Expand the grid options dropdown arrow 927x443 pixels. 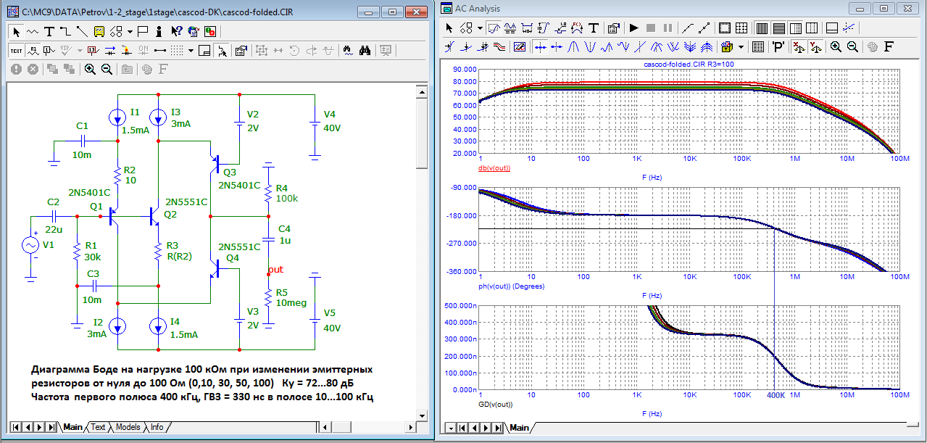point(191,51)
